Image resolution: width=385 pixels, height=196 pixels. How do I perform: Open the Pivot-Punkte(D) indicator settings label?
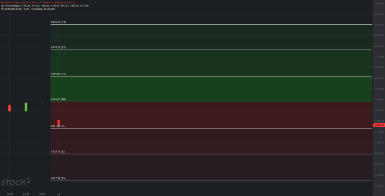click(12, 6)
